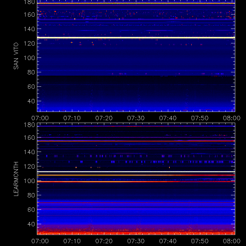
Task: Click 07:50 time label under SAN VITO plot
Action: point(200,118)
